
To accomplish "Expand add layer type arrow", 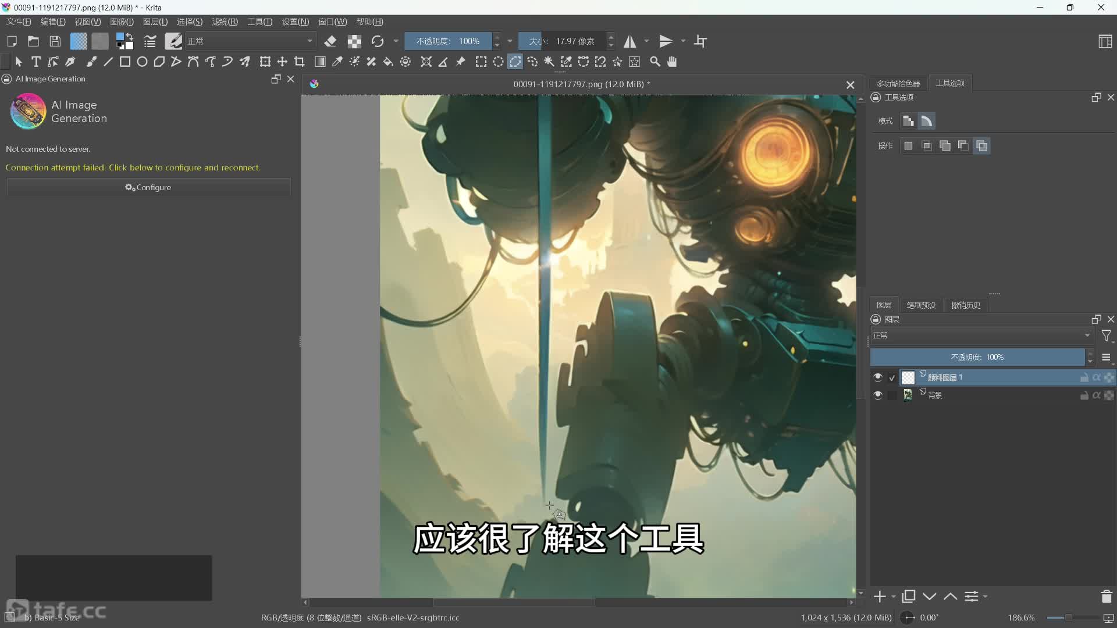I will point(894,597).
